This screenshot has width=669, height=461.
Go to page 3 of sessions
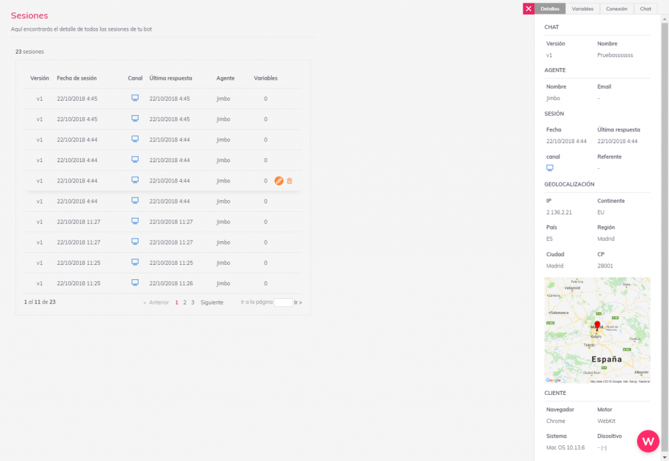pyautogui.click(x=193, y=303)
